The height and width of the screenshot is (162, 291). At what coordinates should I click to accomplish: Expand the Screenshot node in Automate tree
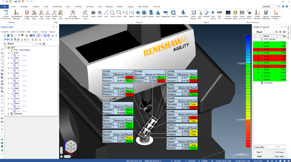[8, 114]
